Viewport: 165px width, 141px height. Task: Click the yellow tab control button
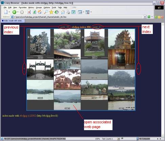coord(159,17)
